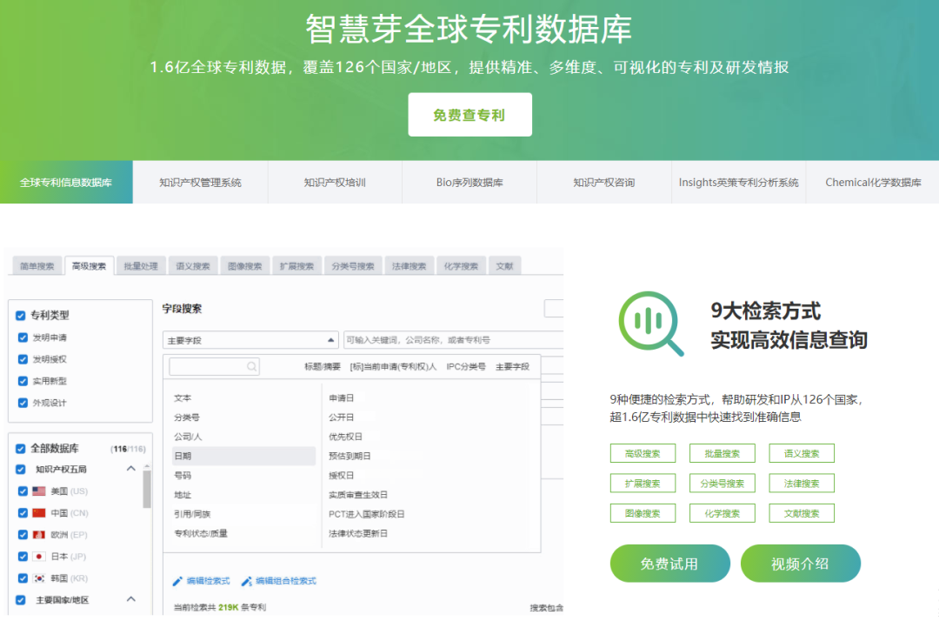
Task: Open the 分类号搜索 search tab
Action: (353, 266)
